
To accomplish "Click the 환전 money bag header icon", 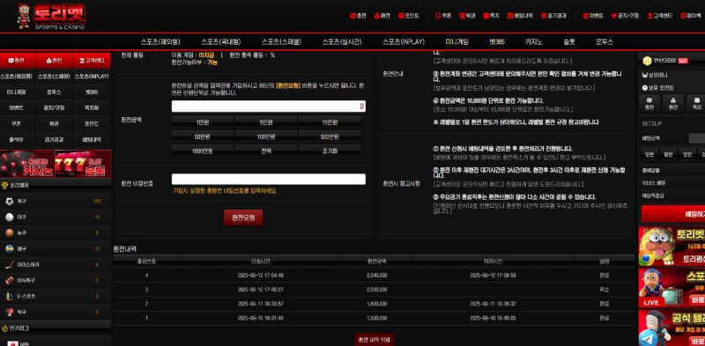I will pos(377,15).
